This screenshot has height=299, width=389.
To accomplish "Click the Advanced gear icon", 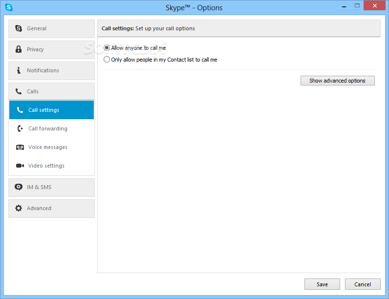I will coord(19,208).
